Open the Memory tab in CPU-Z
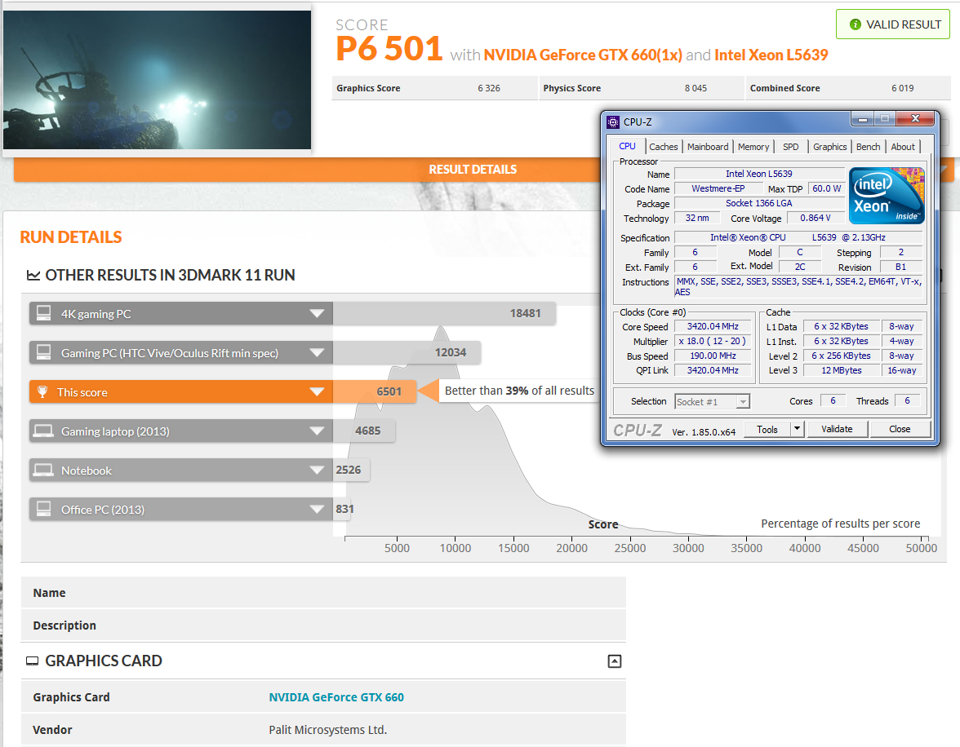 [753, 147]
